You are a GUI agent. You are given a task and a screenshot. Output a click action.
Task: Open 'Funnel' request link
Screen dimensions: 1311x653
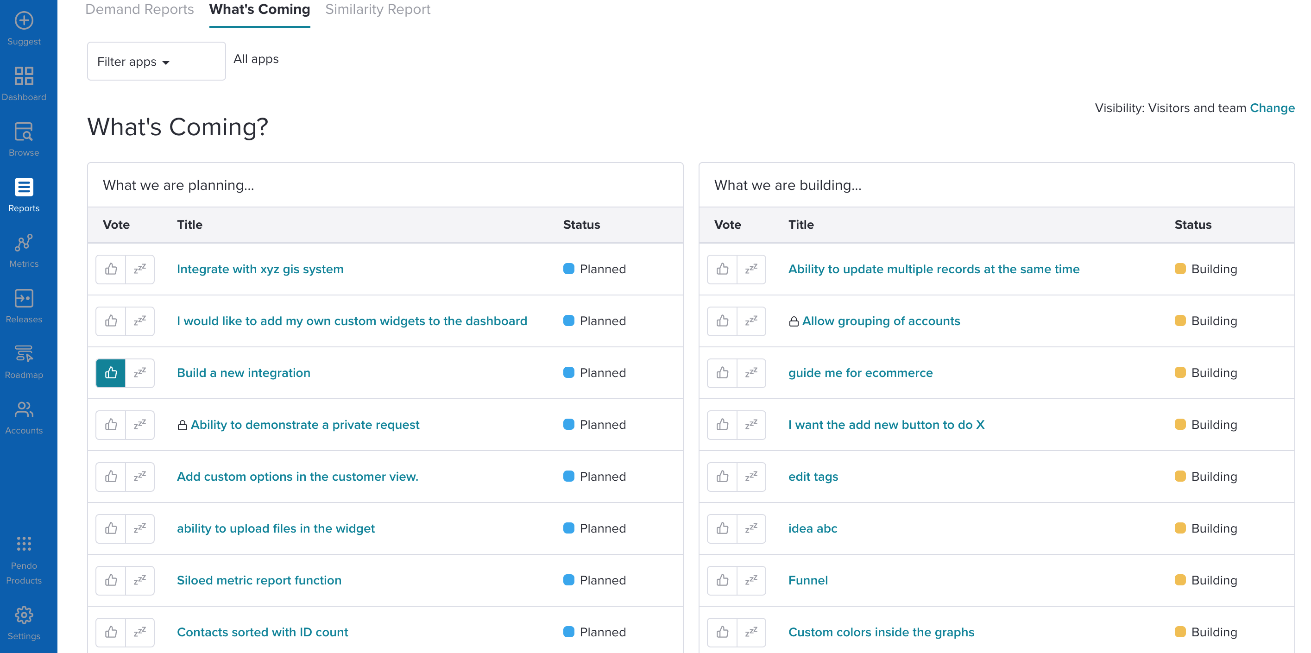807,581
